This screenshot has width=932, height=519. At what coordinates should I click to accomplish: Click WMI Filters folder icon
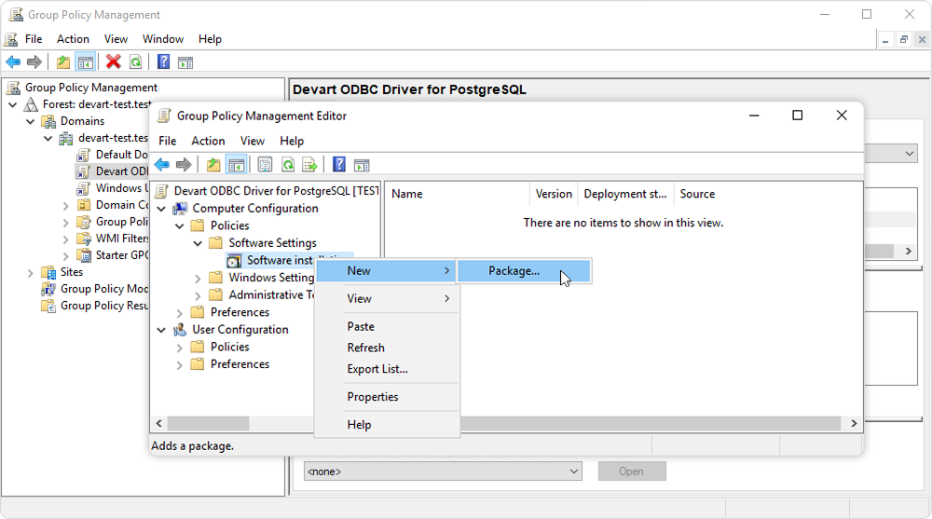(x=84, y=239)
